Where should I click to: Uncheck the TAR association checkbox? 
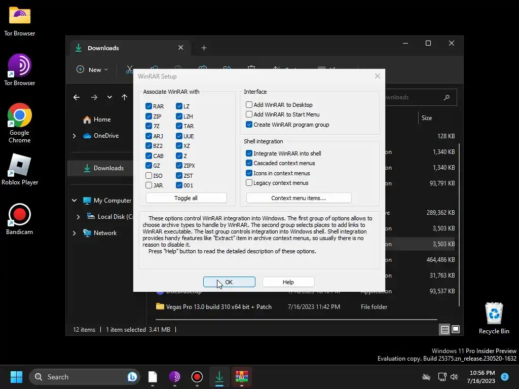coord(179,126)
